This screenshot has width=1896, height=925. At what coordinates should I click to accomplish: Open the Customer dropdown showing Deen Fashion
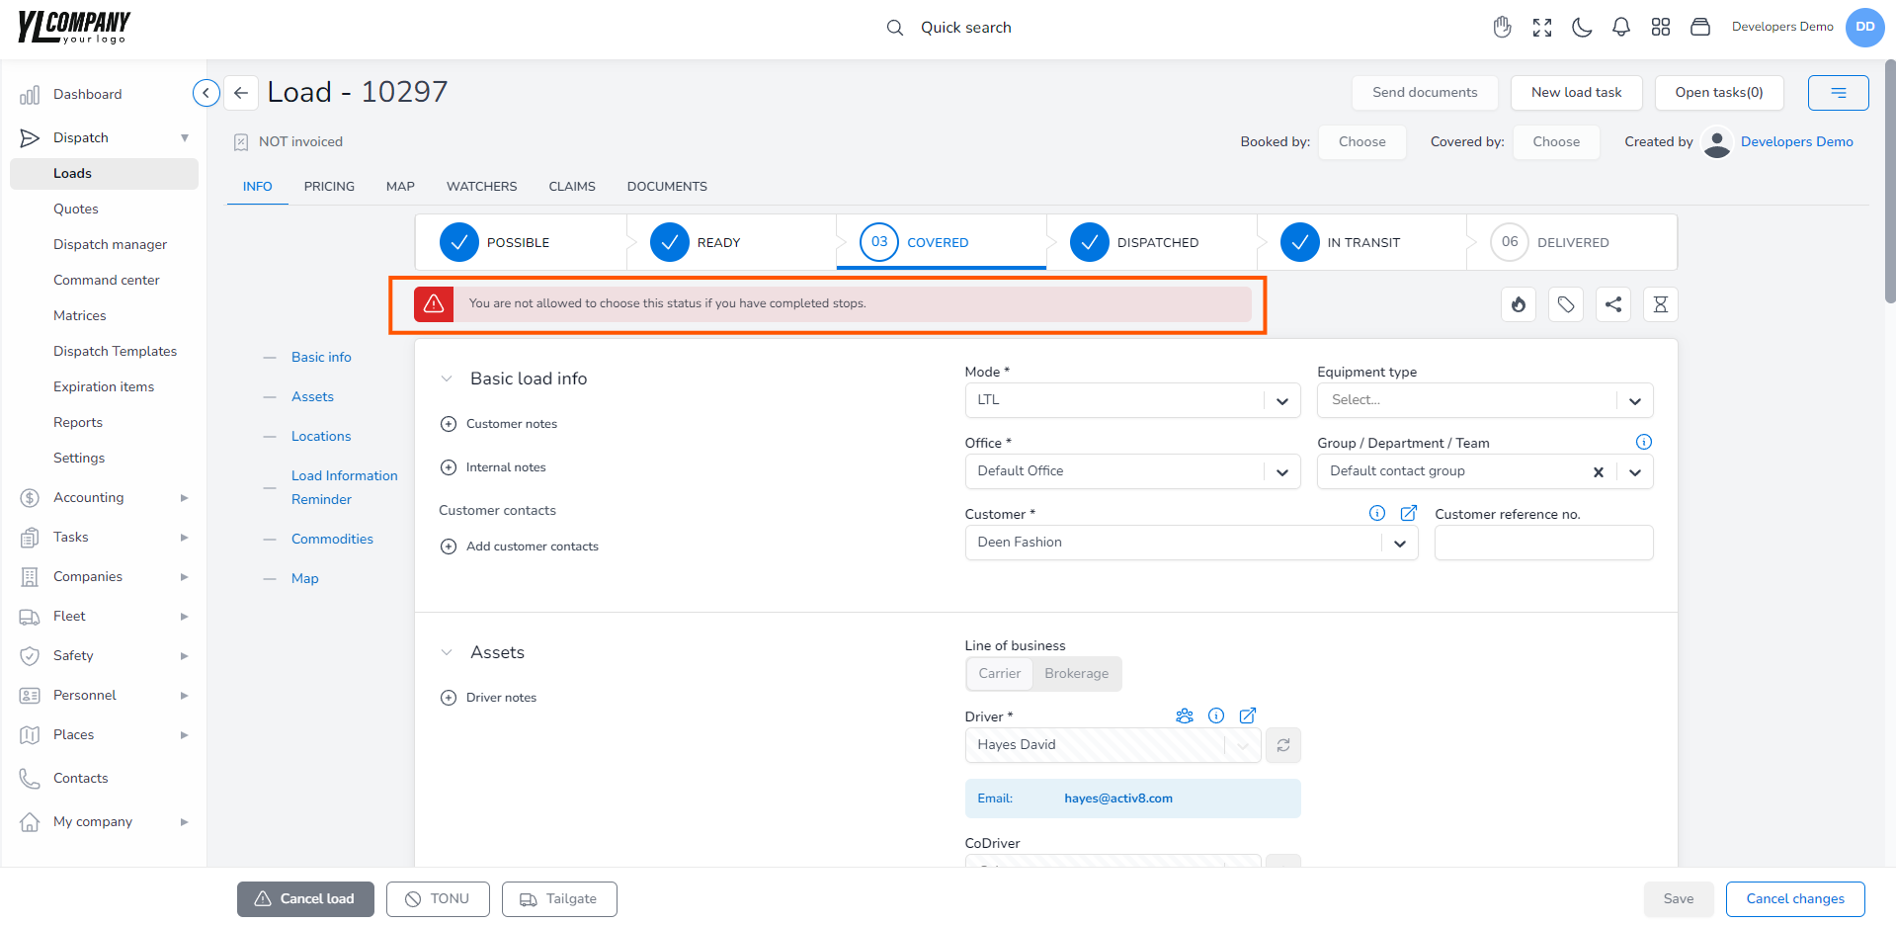tap(1192, 543)
